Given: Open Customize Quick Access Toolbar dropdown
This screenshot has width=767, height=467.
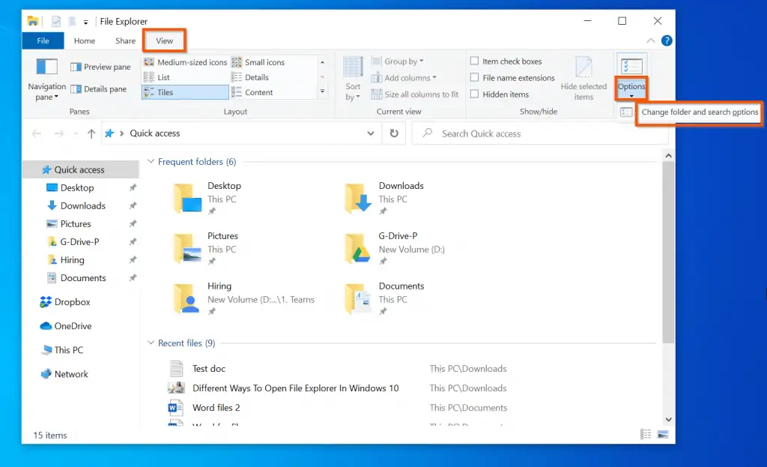Looking at the screenshot, I should [85, 22].
